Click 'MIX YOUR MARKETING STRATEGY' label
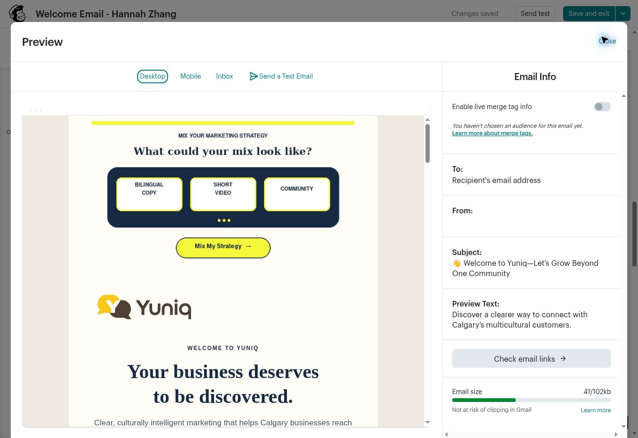638x438 pixels. pyautogui.click(x=223, y=136)
